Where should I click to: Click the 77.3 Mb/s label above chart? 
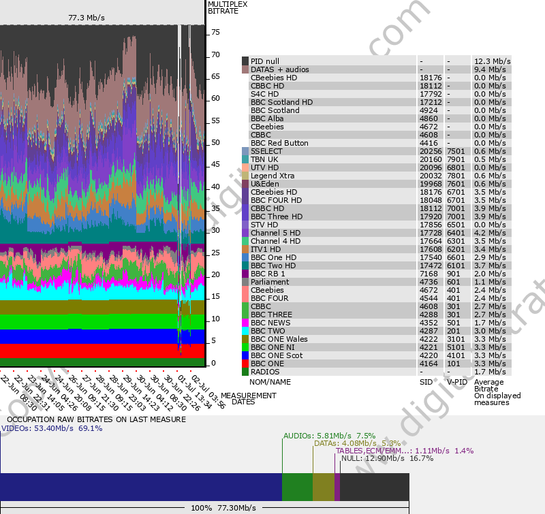click(x=87, y=18)
